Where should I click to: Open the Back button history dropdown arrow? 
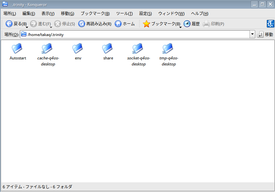tap(27, 27)
